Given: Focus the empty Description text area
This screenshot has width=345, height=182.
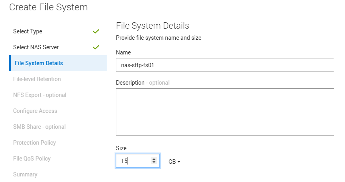Looking at the screenshot, I should point(225,112).
